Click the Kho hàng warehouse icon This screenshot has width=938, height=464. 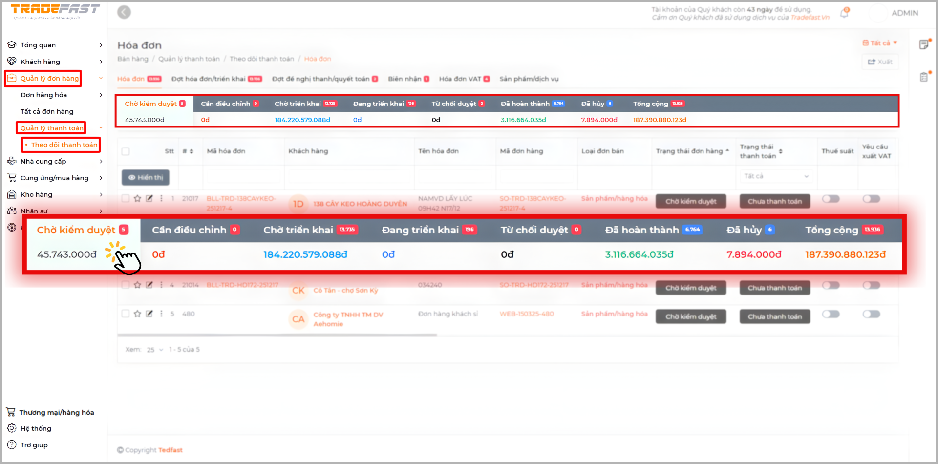click(x=12, y=194)
